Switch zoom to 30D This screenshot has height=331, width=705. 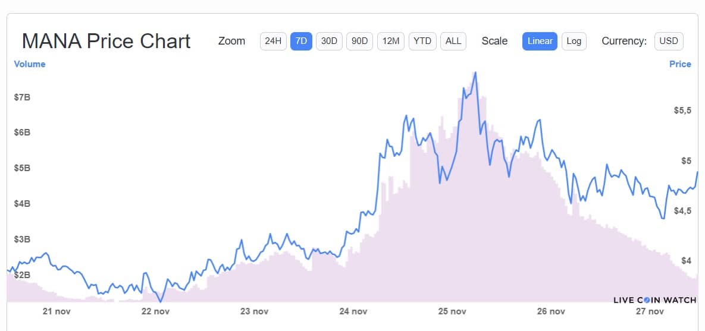(329, 41)
